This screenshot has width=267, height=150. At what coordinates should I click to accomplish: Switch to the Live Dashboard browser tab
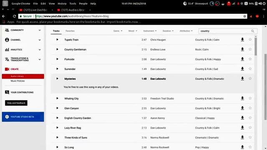(35, 10)
